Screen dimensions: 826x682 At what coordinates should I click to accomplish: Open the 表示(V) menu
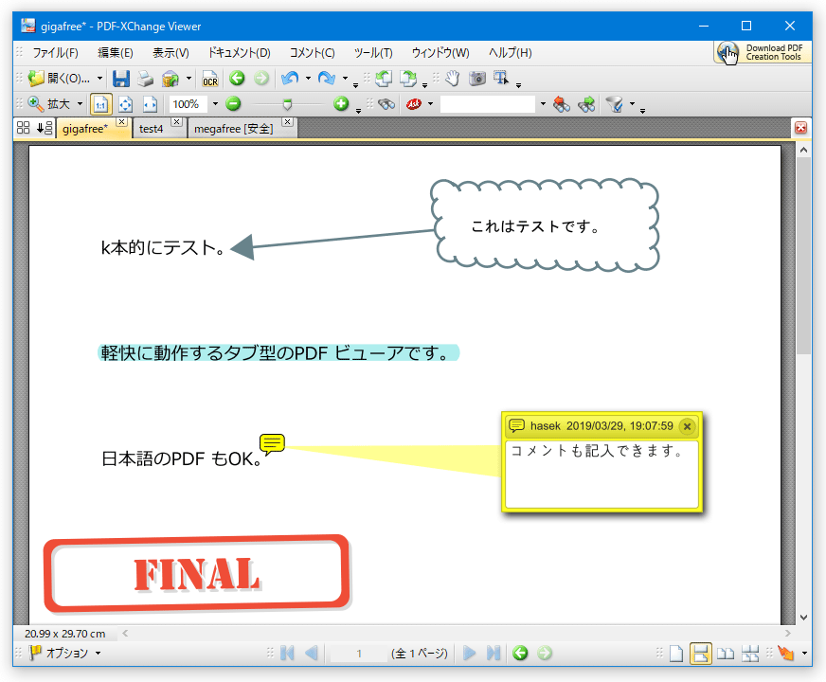tap(171, 53)
